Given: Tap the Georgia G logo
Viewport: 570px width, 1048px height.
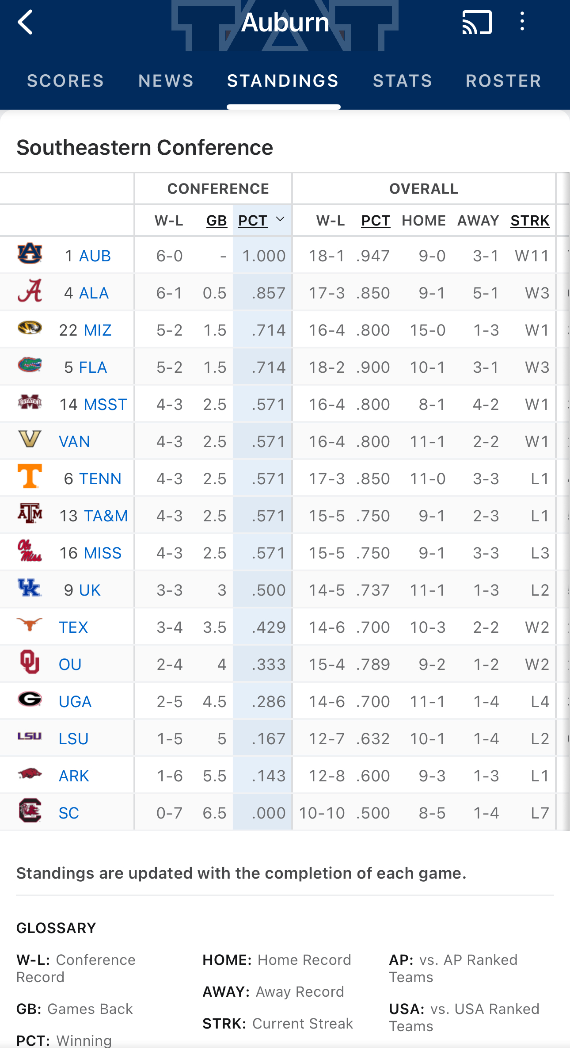Looking at the screenshot, I should click(30, 699).
